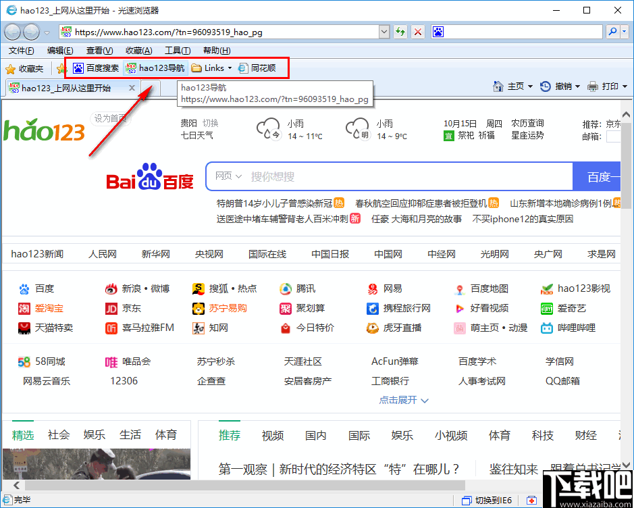Screen dimensions: 634x508
Task: Click the 爱奇艺 green icon
Action: click(x=547, y=309)
